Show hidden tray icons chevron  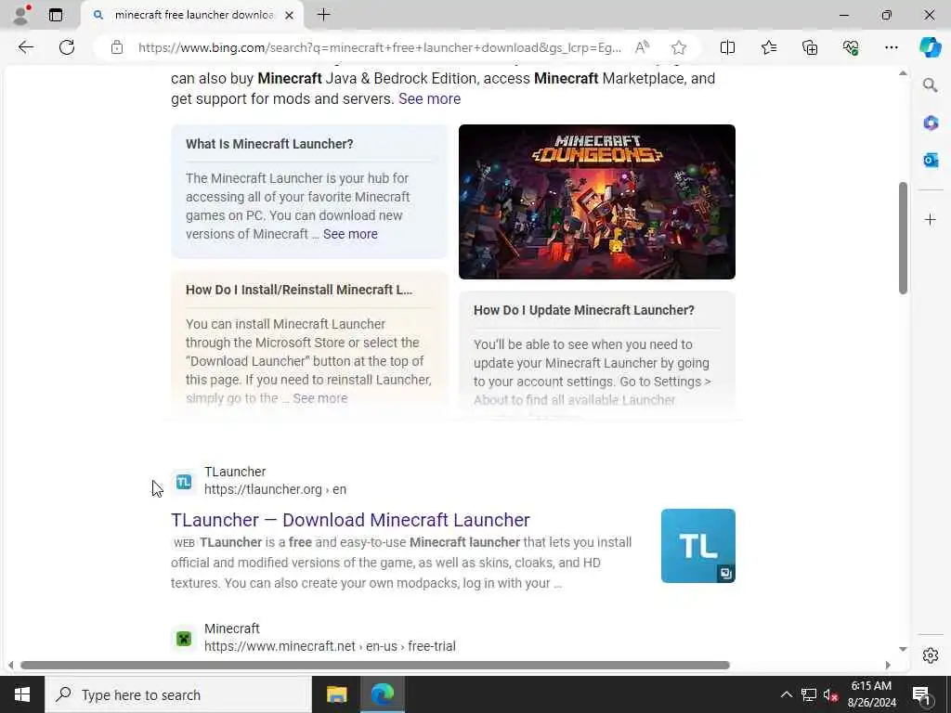(786, 694)
